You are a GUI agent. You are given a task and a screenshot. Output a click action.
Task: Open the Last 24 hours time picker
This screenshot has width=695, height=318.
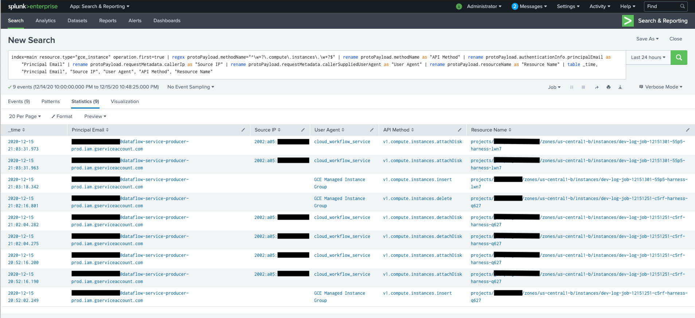tap(648, 58)
